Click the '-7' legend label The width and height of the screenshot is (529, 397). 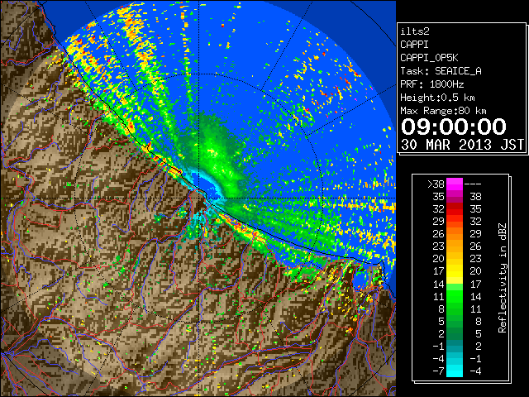coord(438,371)
